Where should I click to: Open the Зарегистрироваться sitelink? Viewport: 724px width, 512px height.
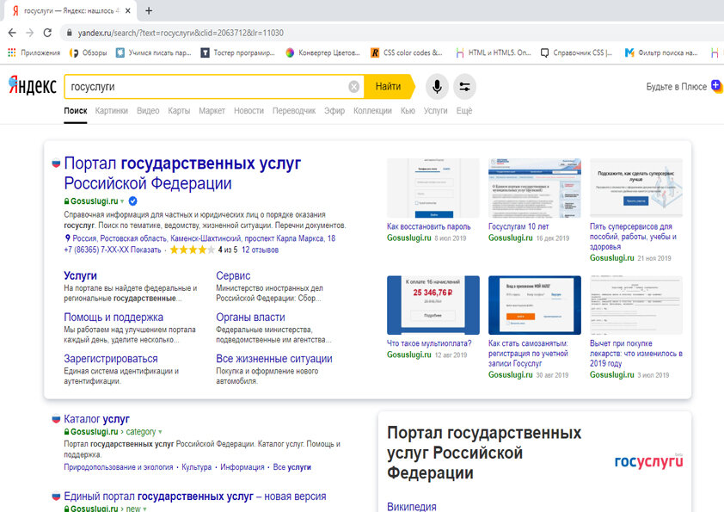[x=111, y=359]
